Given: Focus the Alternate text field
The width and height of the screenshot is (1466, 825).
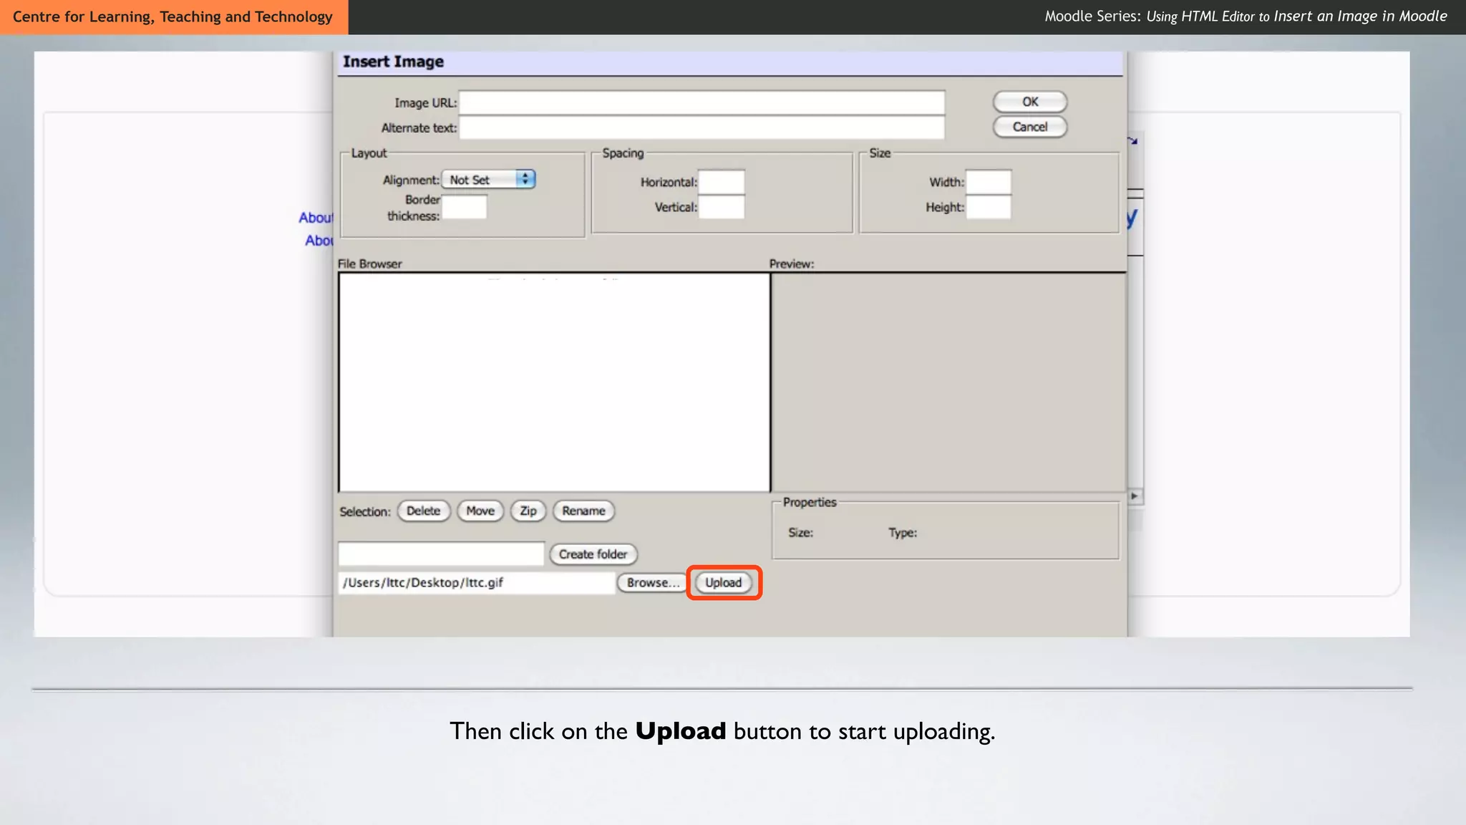Looking at the screenshot, I should [702, 127].
